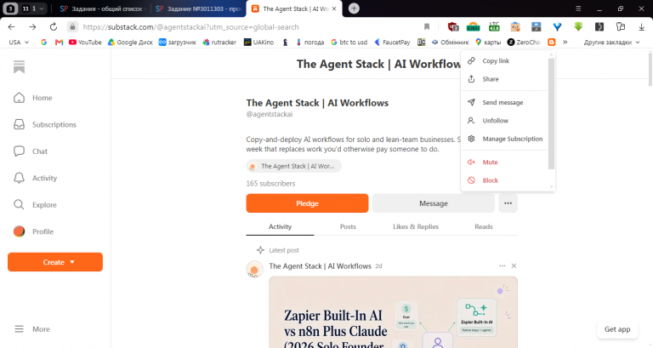Open Chat from the sidebar
The height and width of the screenshot is (348, 653).
(31, 151)
